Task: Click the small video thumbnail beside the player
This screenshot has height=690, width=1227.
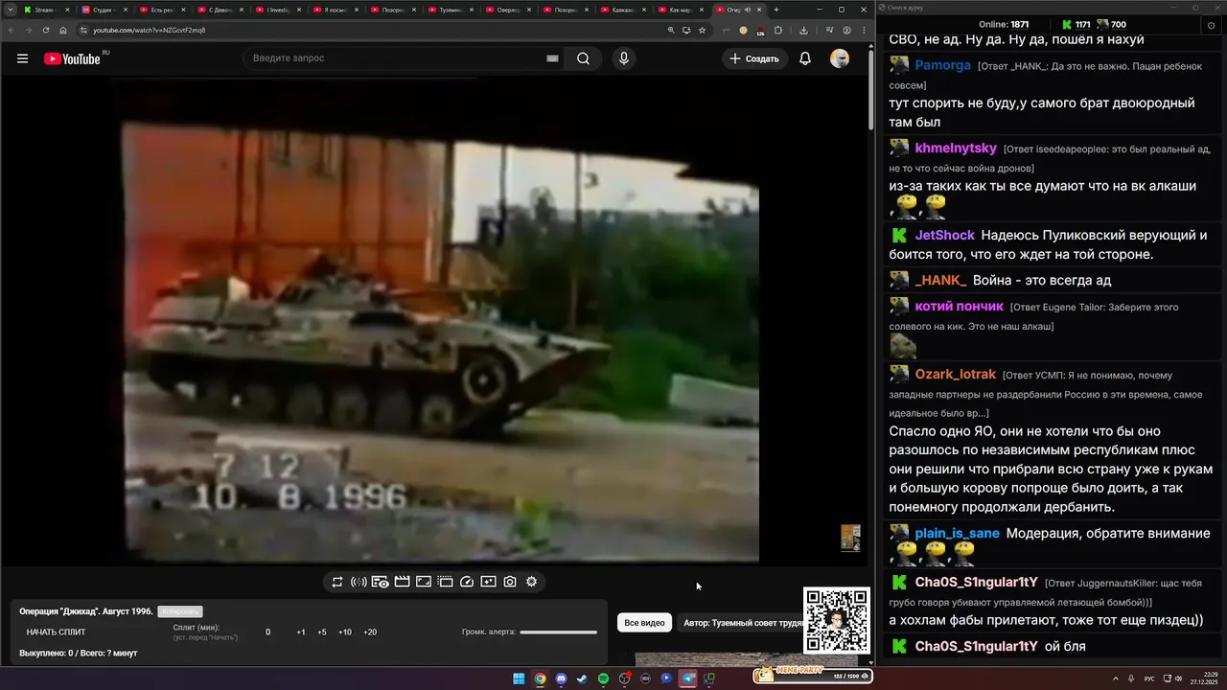Action: [850, 538]
